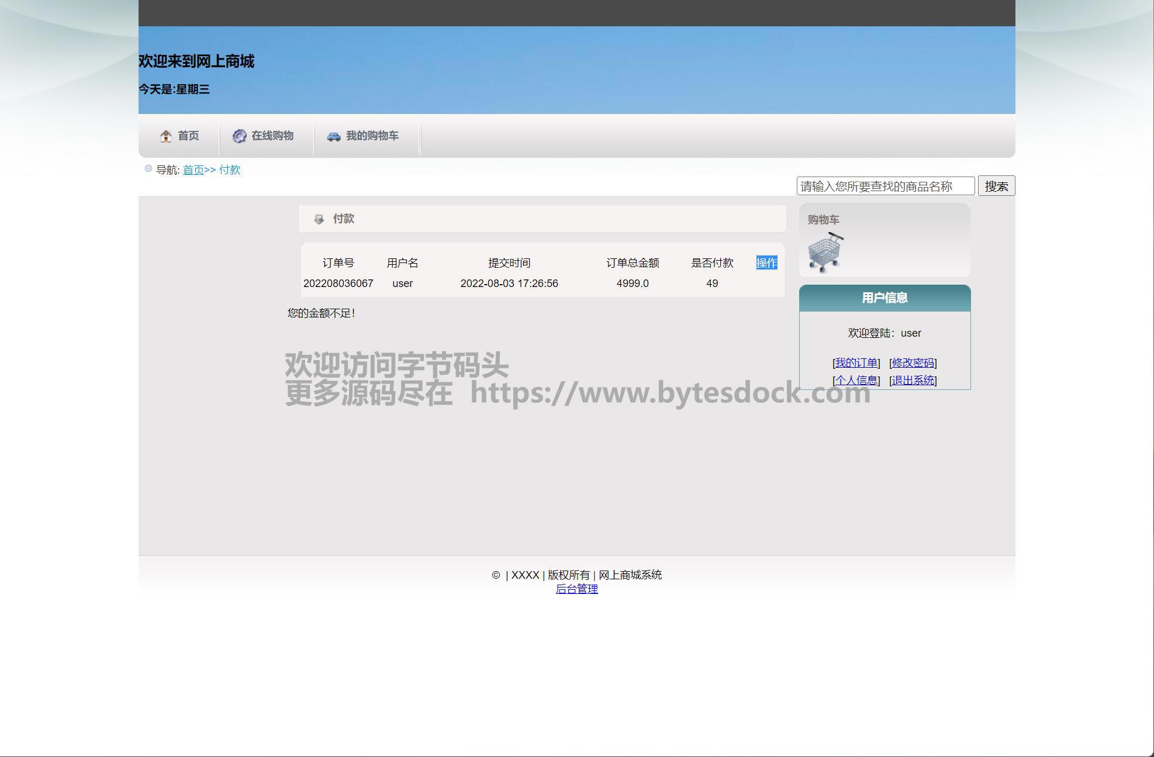Click 退出系统 to log out
1154x757 pixels.
coord(913,381)
